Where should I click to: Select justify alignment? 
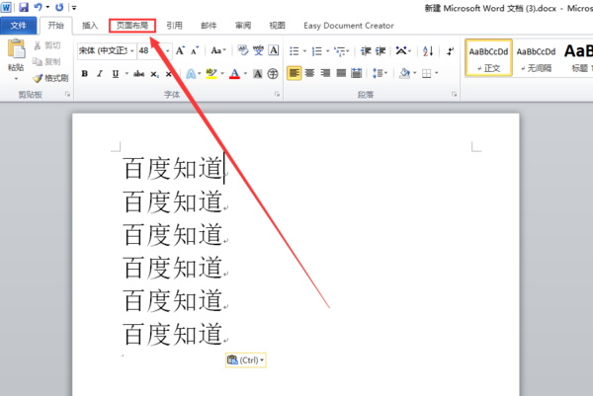tap(341, 73)
